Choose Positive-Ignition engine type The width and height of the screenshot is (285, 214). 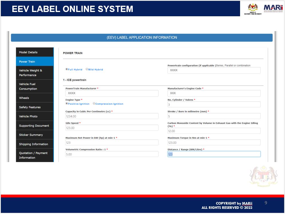pos(67,104)
